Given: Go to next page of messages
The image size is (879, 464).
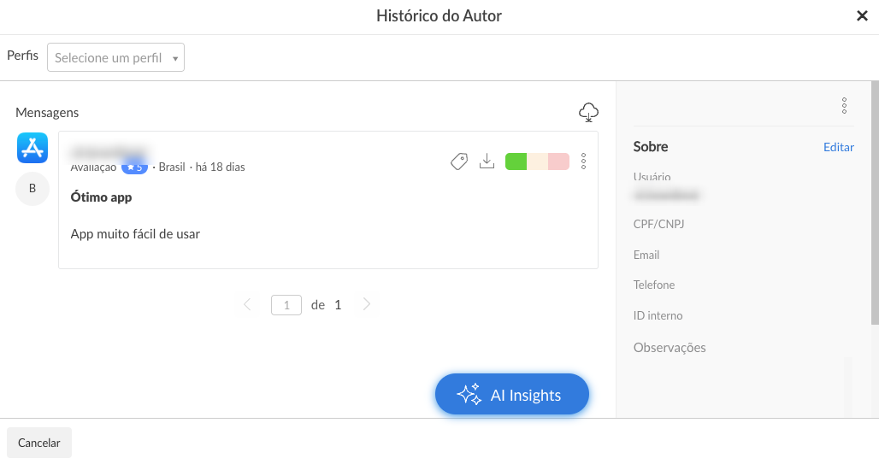Looking at the screenshot, I should [x=367, y=304].
